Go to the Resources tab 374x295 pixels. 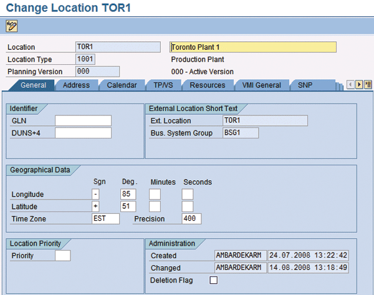pos(208,85)
